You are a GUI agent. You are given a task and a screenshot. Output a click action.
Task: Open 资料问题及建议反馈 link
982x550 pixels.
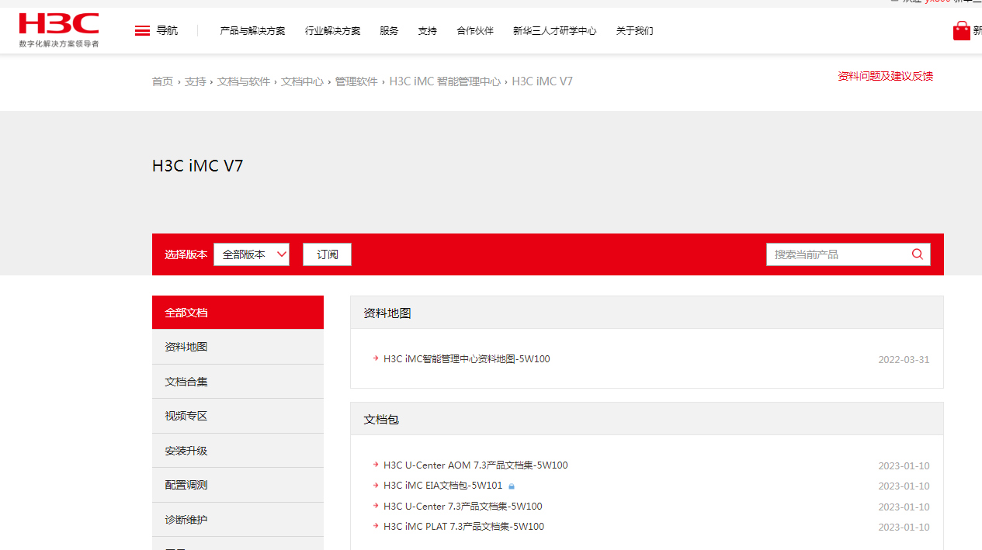pos(885,76)
